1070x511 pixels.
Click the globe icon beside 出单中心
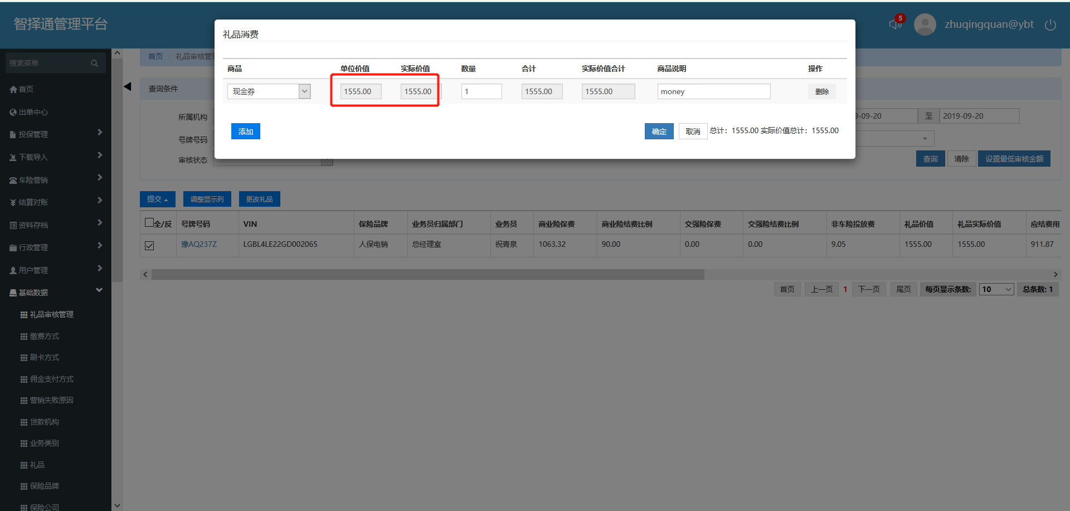(x=13, y=112)
